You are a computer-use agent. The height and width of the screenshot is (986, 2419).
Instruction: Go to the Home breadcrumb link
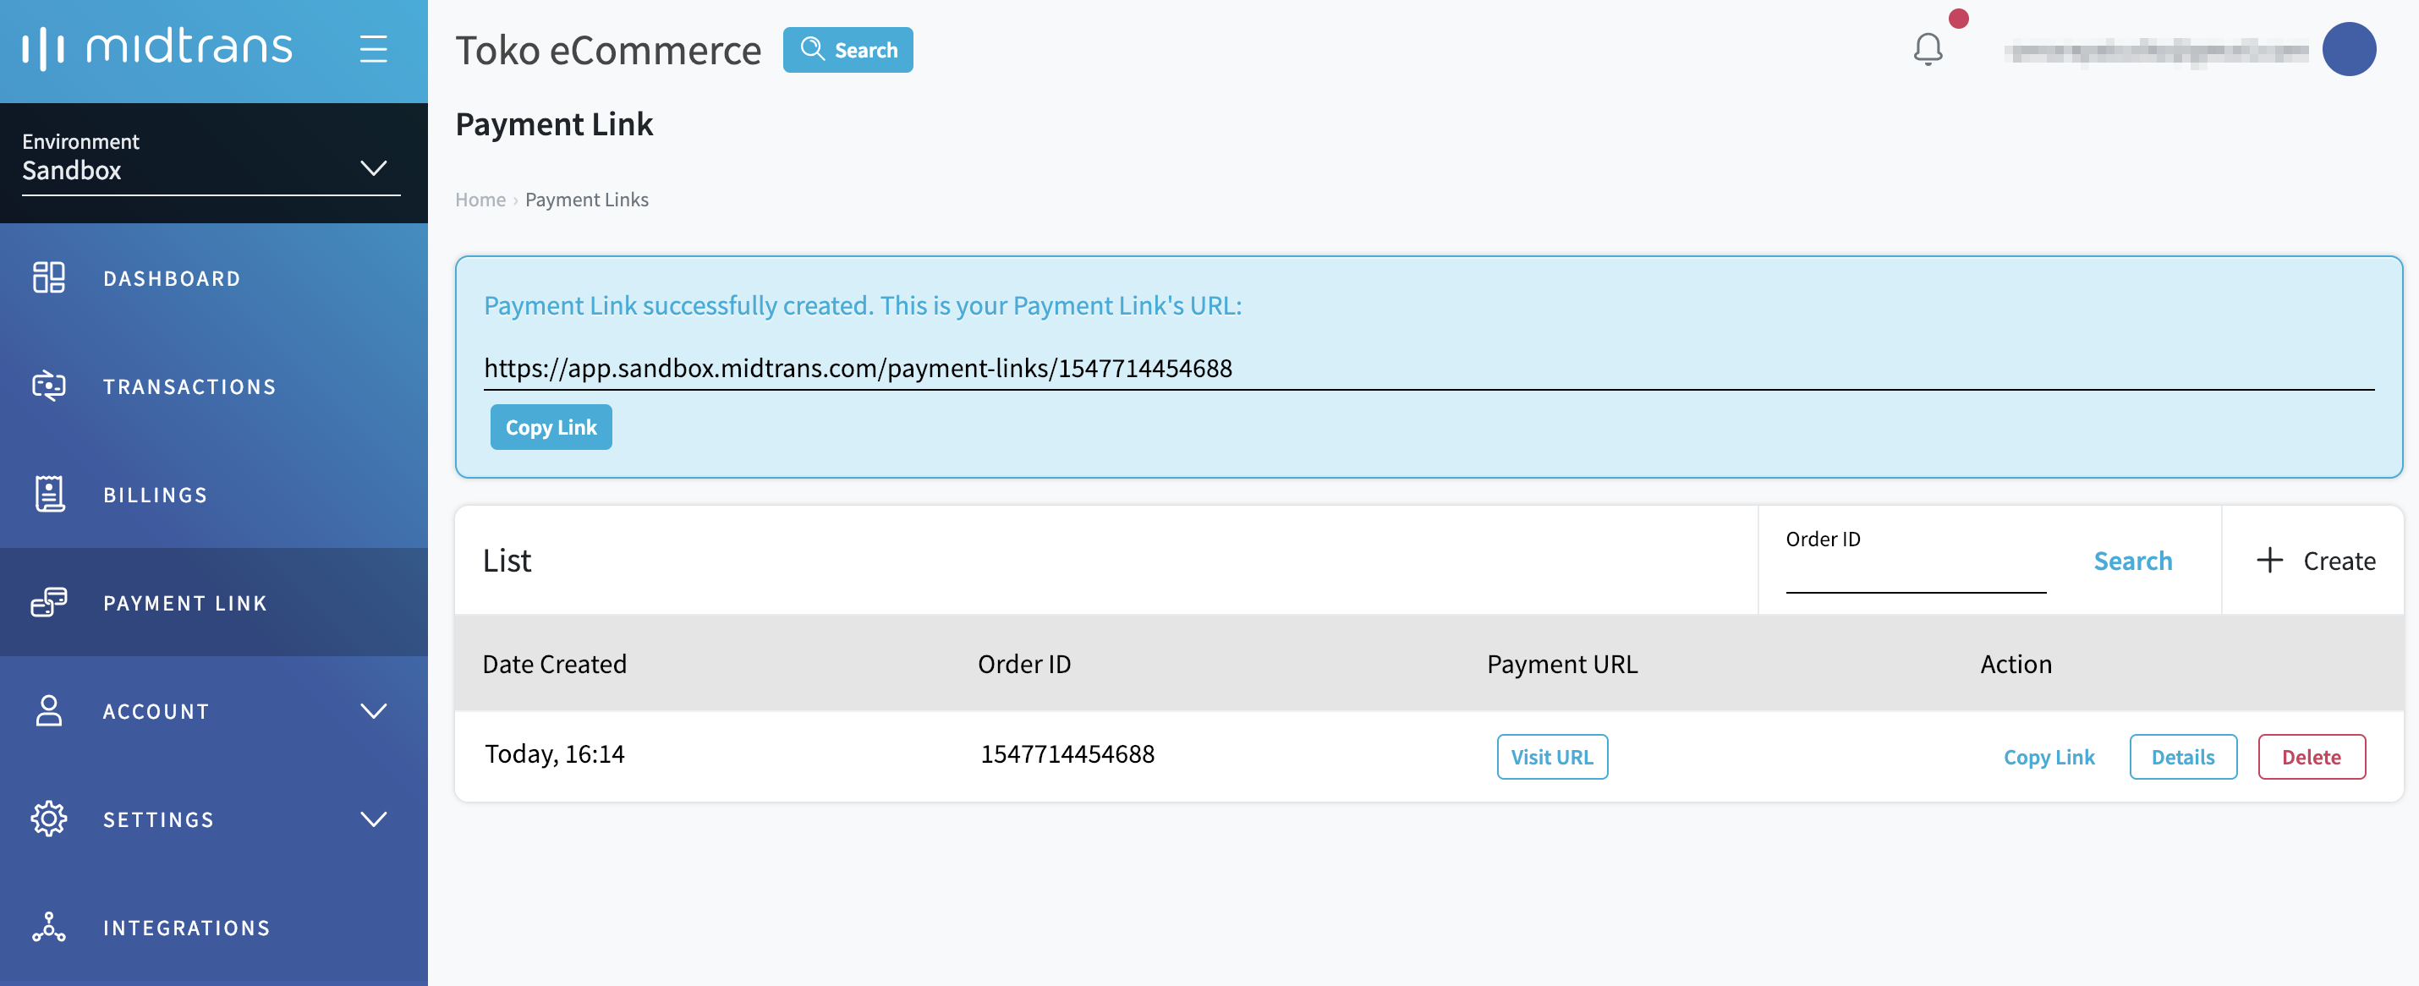[480, 199]
